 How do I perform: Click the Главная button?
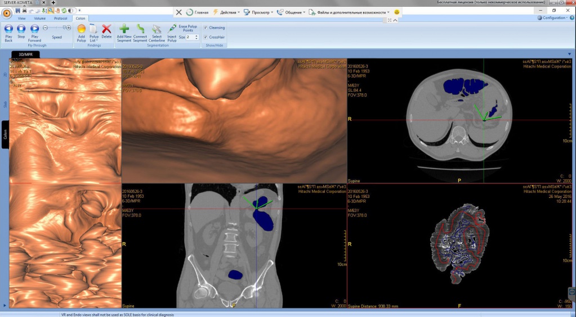tap(197, 12)
